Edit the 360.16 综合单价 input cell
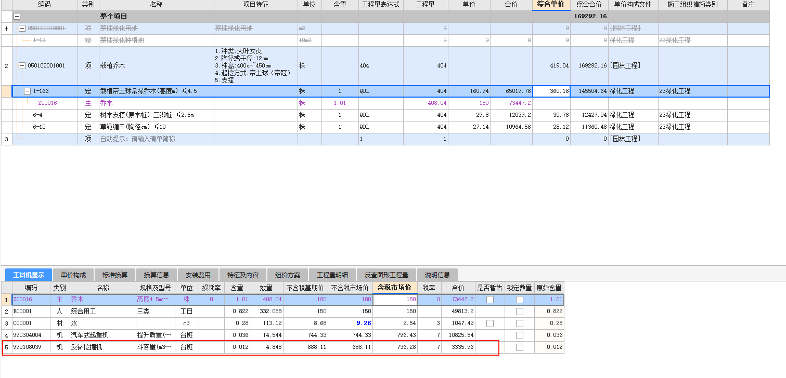786x378 pixels. (x=551, y=91)
